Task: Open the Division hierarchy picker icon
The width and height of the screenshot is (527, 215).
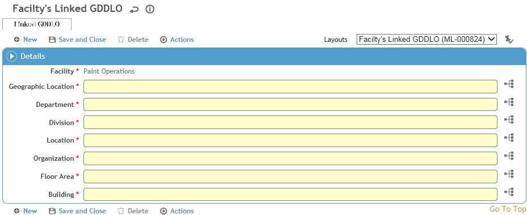Action: pyautogui.click(x=509, y=119)
